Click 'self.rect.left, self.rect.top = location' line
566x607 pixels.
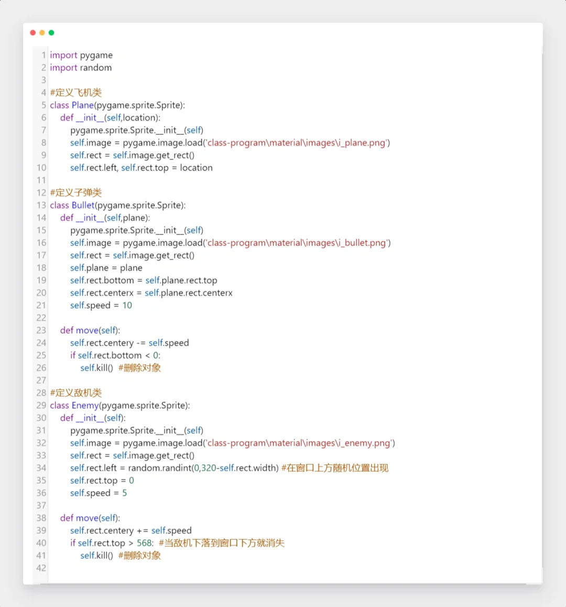(x=141, y=168)
